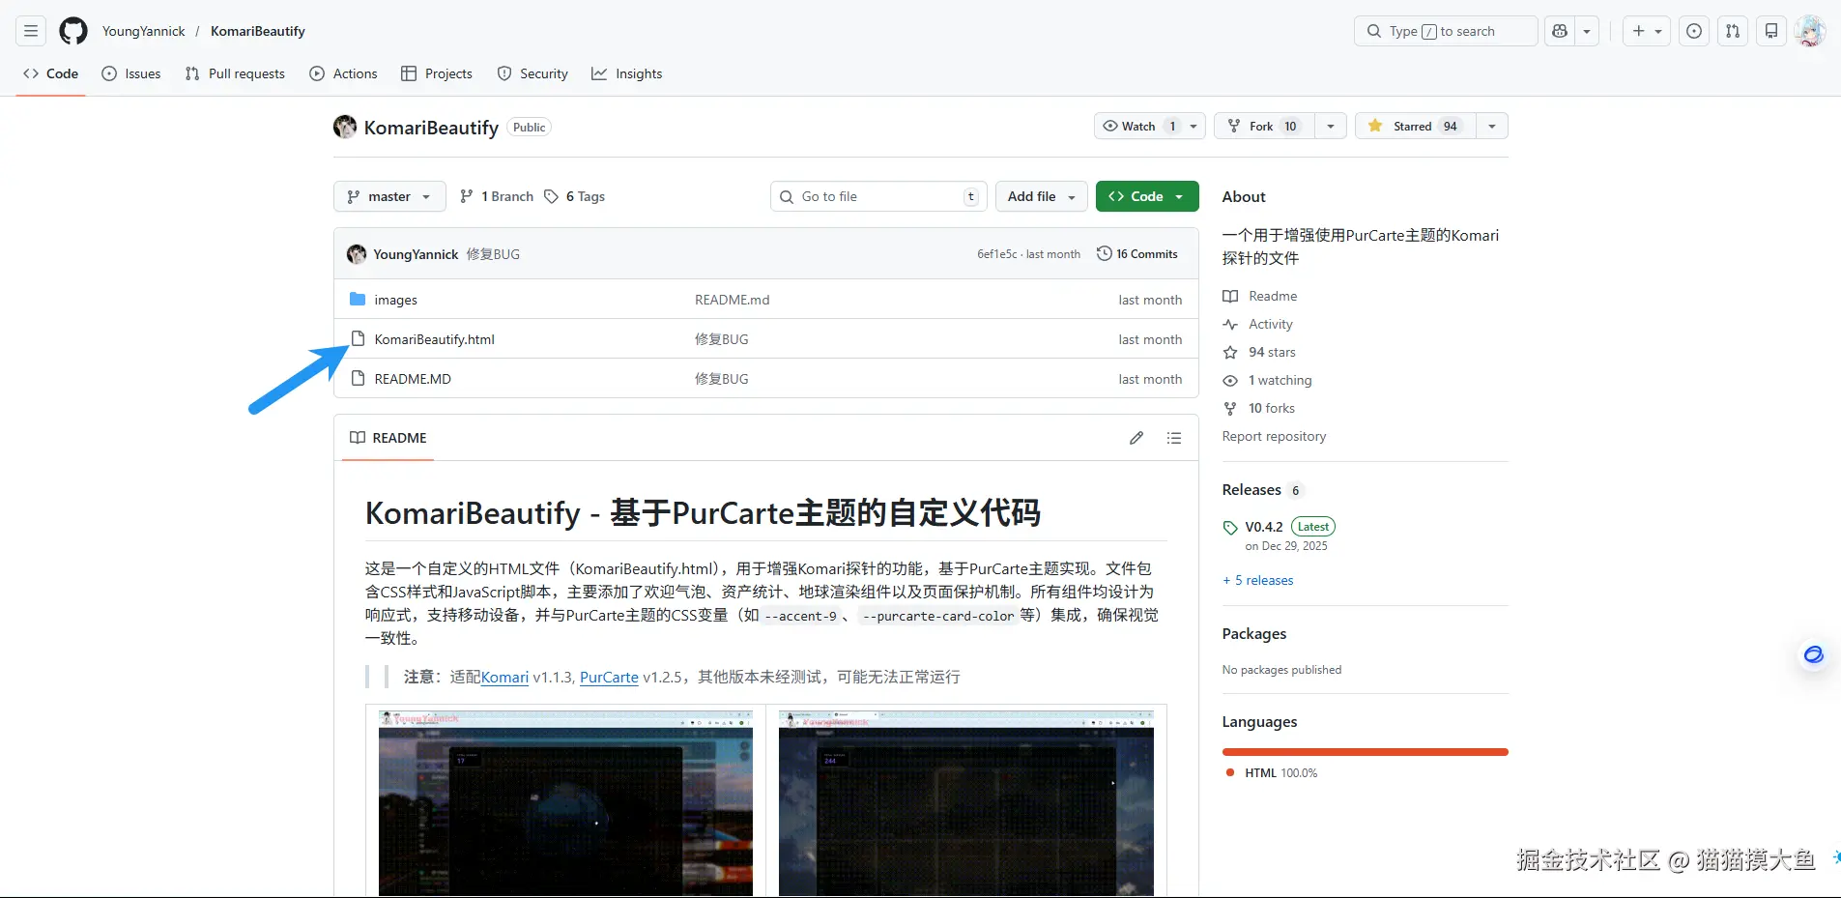
Task: Open the KomariBeautify.html file
Action: click(434, 339)
